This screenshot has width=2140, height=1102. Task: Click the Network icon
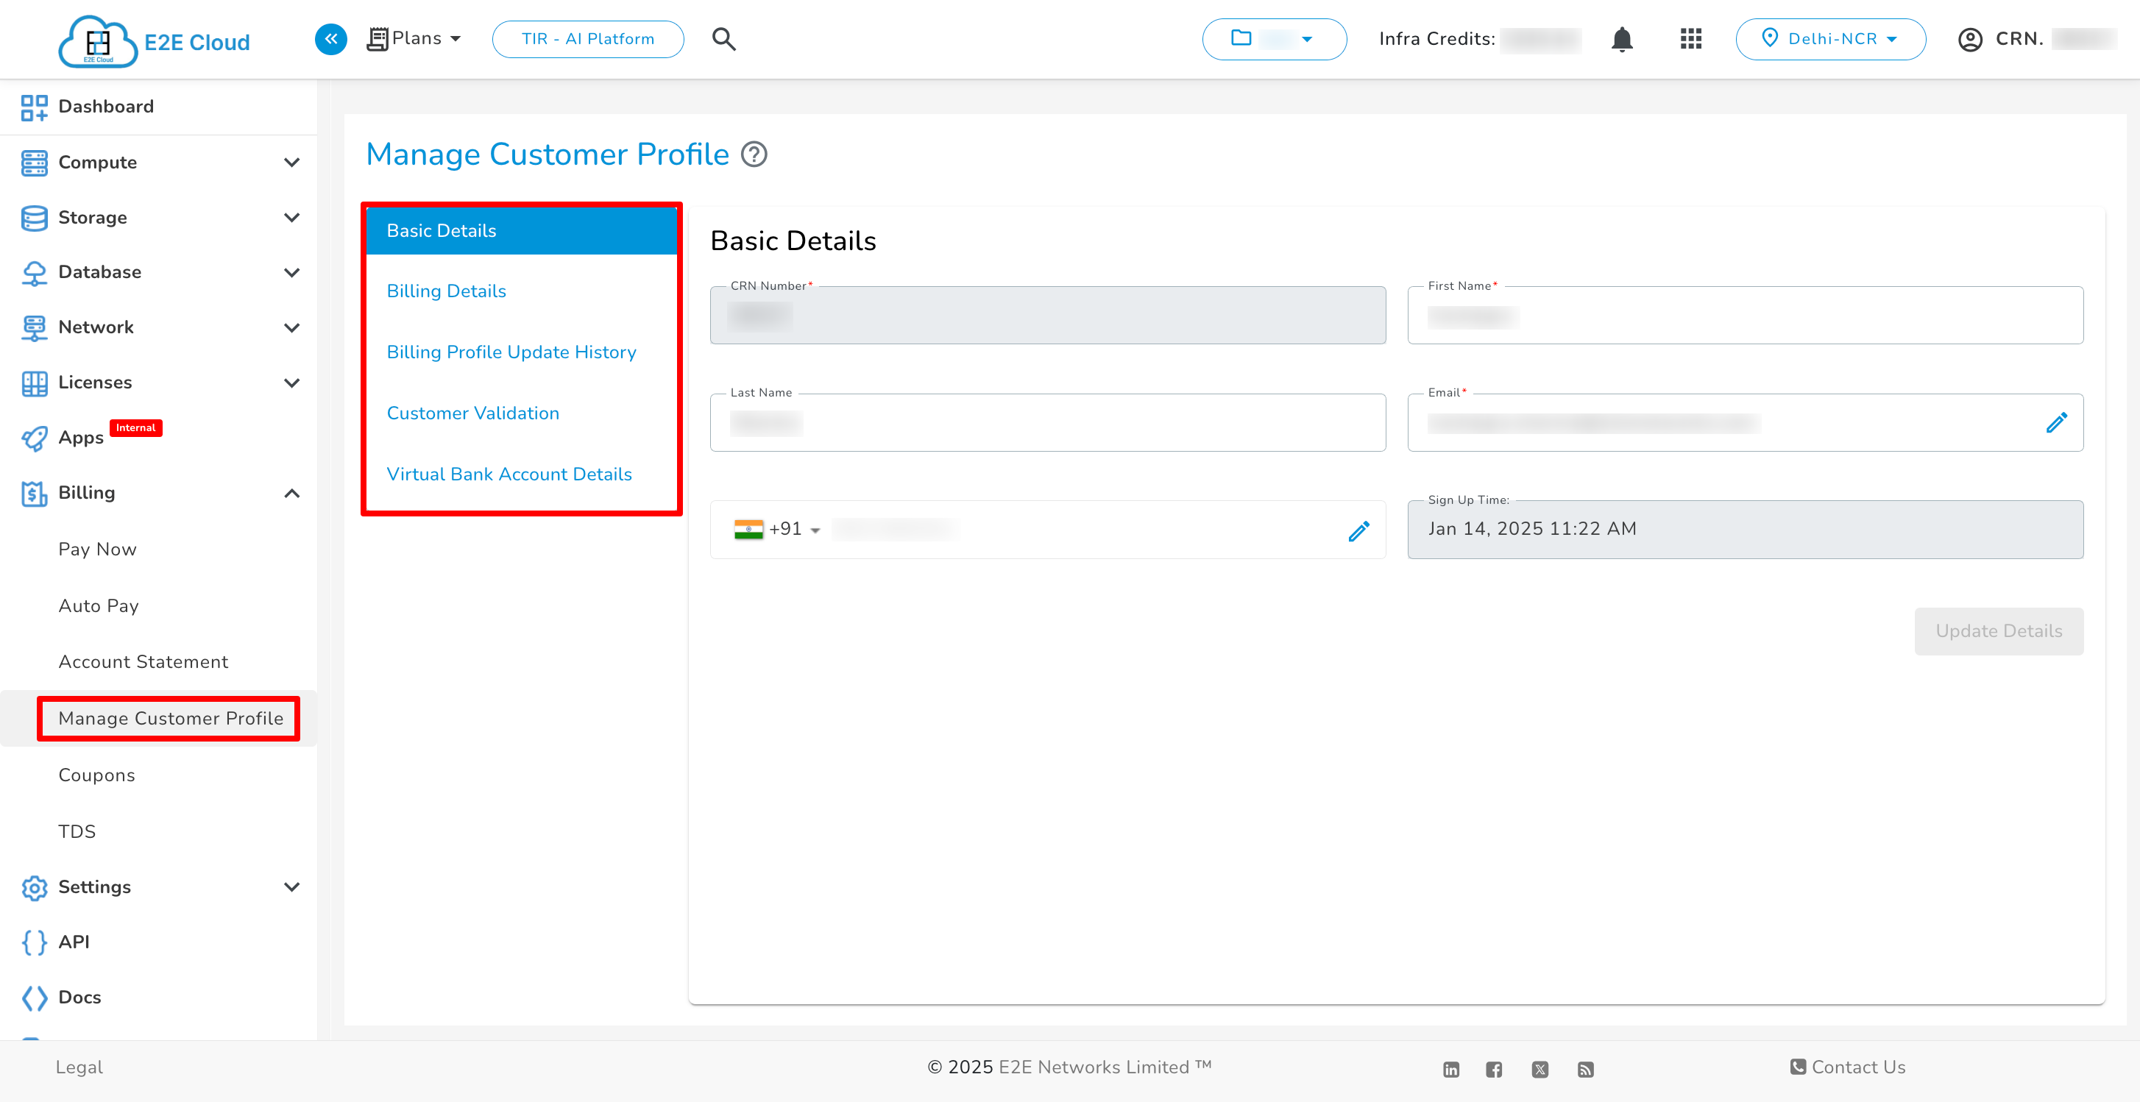click(34, 328)
